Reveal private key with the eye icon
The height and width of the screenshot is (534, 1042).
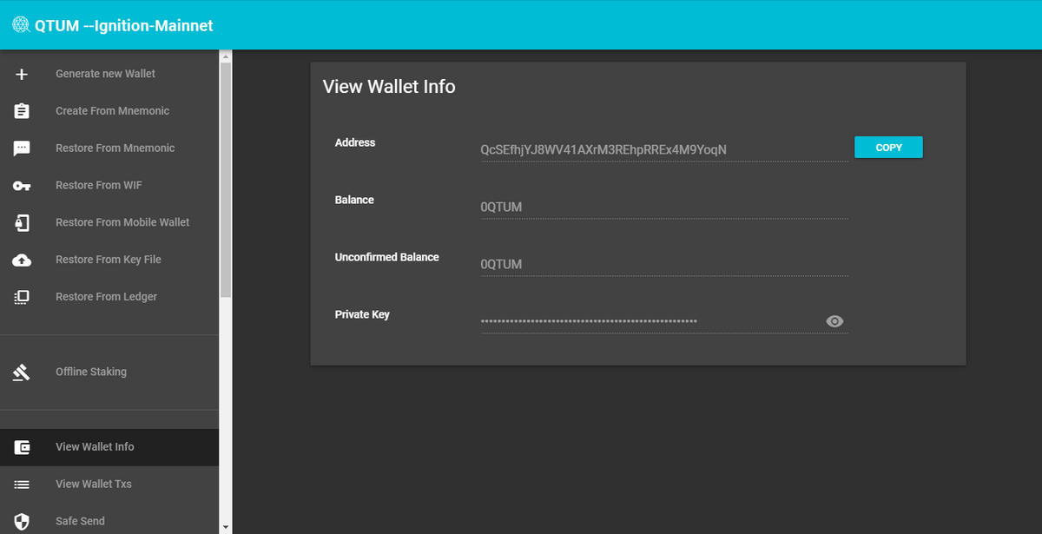tap(834, 321)
